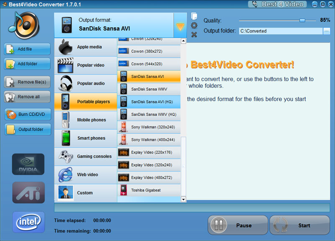Screen dimensions: 335x241
Task: Click the Explay Video (220x176) device icon
Action: coord(124,152)
